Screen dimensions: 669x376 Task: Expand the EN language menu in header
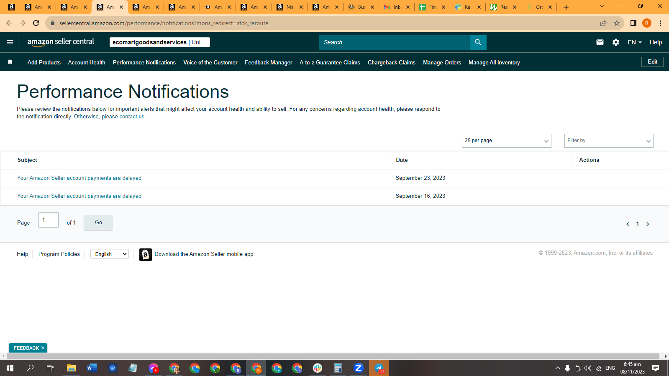click(634, 42)
